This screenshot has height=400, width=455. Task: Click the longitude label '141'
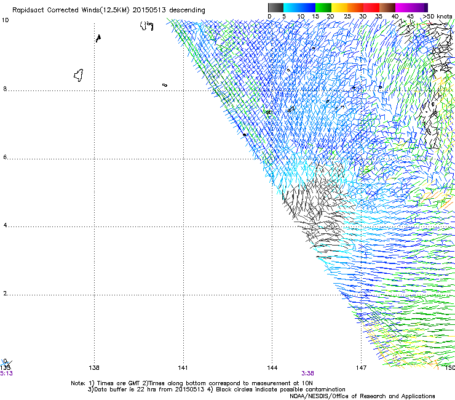183,368
